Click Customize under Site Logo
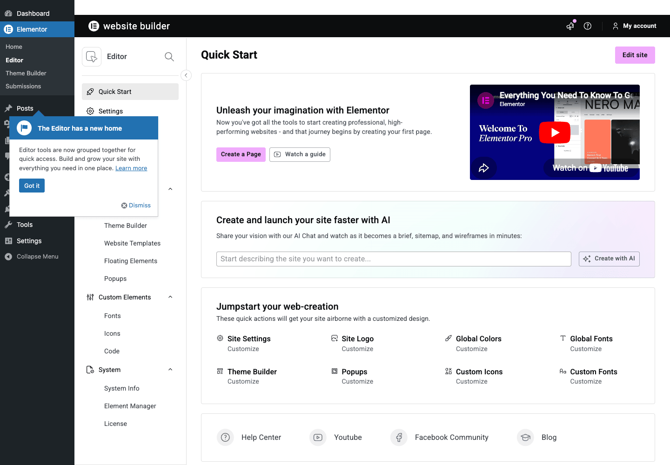Screen dimensions: 670x465 coord(357,349)
